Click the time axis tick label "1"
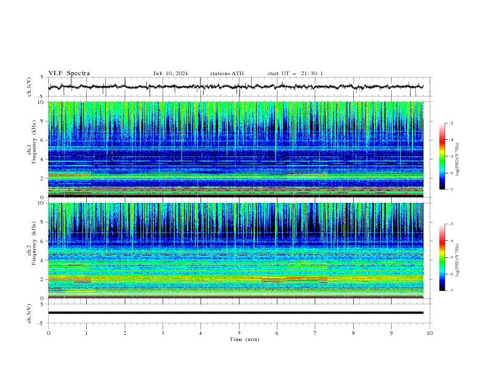This screenshot has width=484, height=374. click(86, 333)
